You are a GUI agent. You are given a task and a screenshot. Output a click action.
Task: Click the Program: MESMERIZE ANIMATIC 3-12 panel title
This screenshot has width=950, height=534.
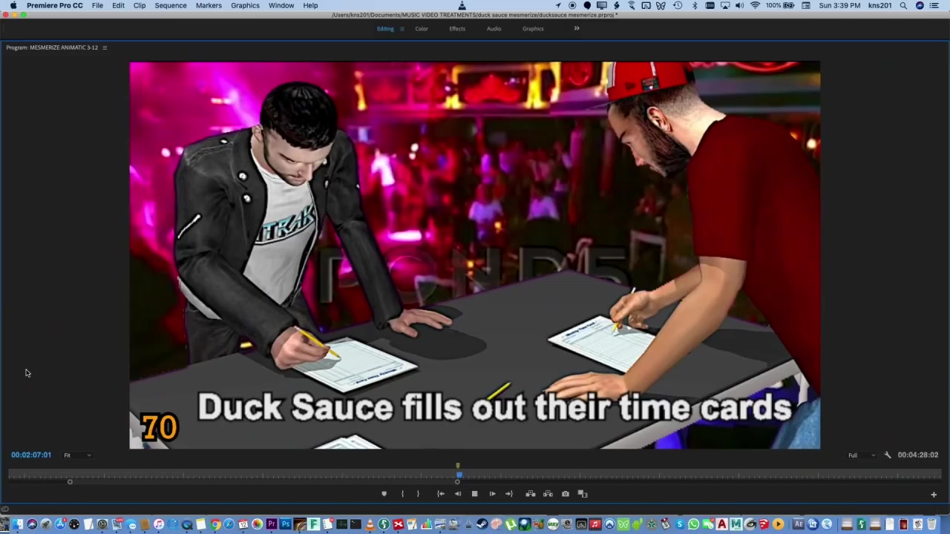coord(52,47)
